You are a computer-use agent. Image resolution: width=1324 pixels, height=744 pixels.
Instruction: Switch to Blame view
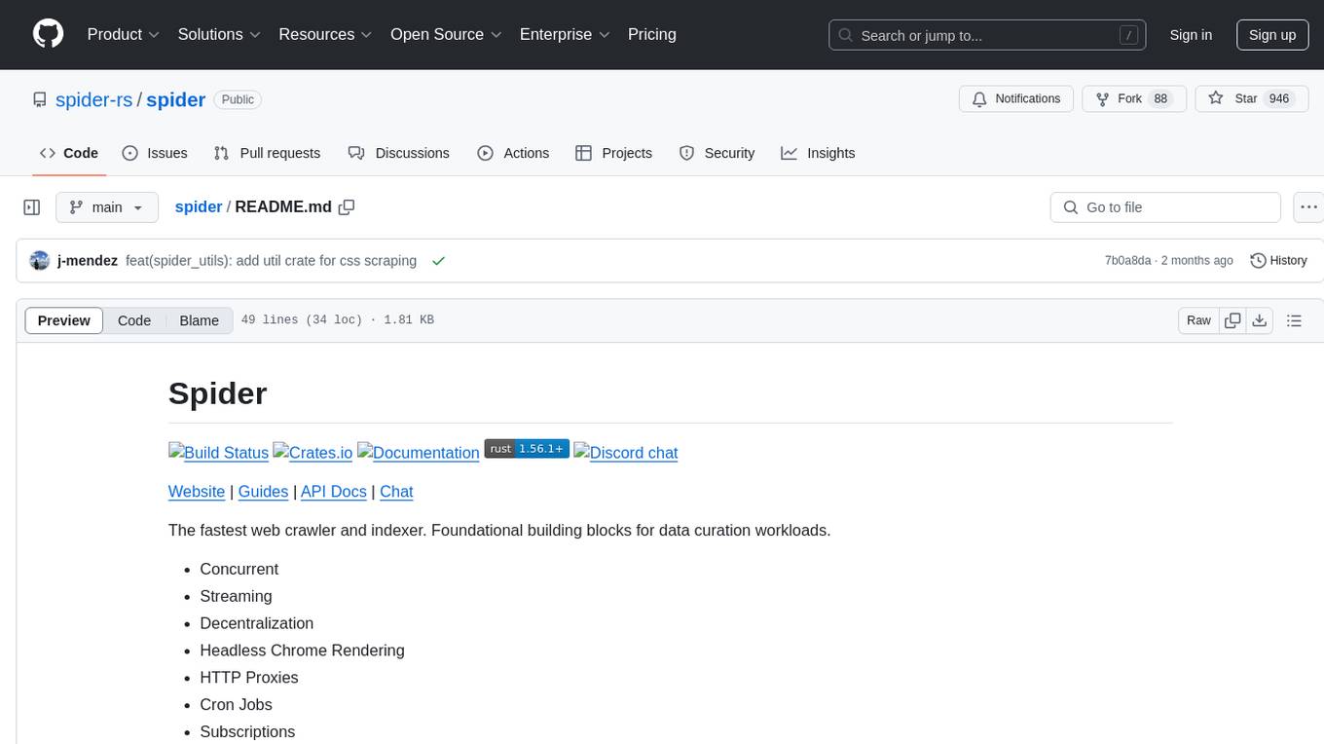200,320
